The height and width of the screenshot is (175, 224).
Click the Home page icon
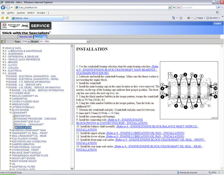(174, 18)
